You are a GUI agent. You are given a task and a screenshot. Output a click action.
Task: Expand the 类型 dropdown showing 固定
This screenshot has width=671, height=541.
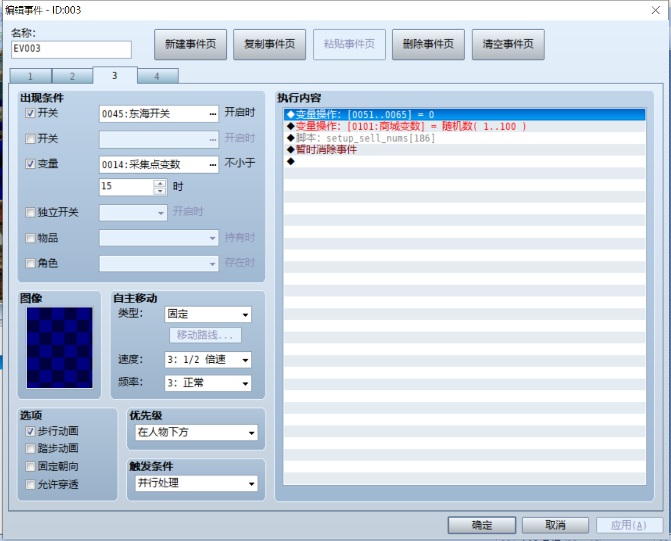pyautogui.click(x=245, y=315)
